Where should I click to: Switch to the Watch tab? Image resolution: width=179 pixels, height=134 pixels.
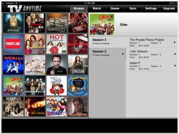click(97, 8)
